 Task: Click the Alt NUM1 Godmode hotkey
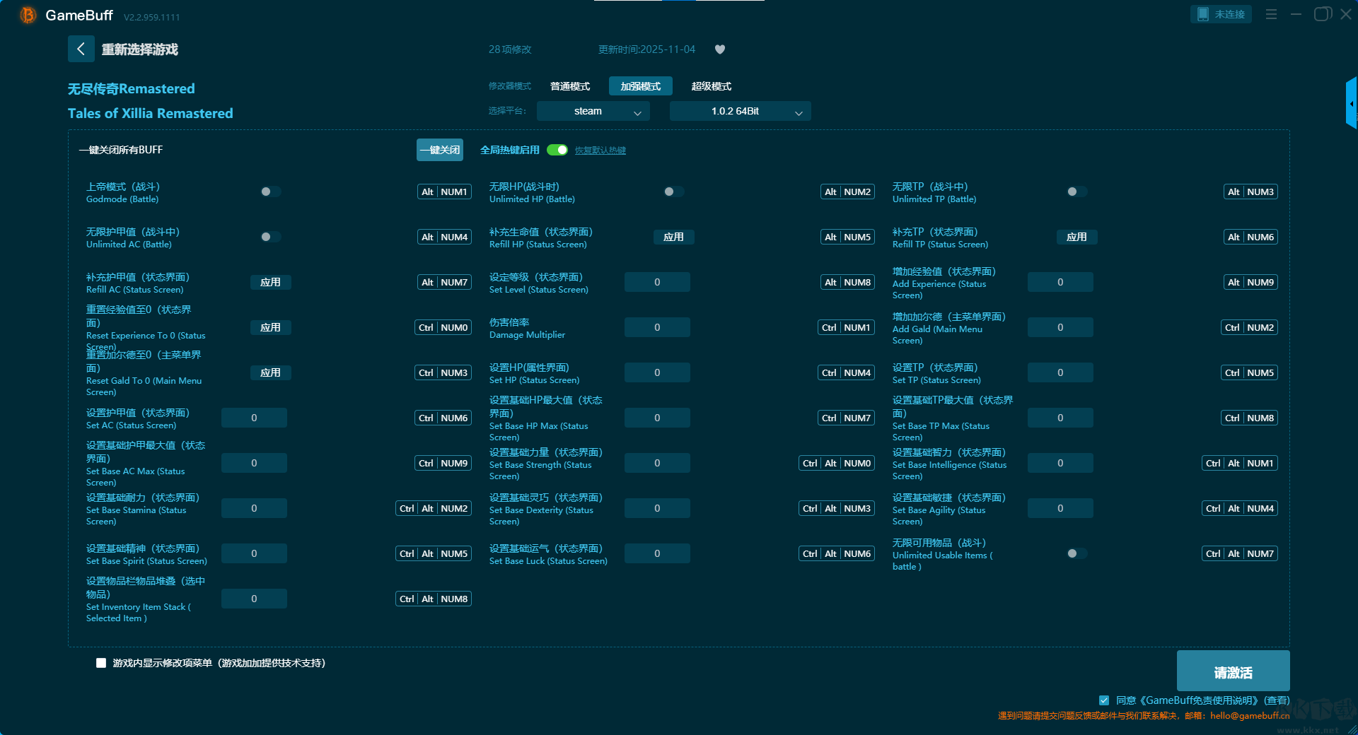point(444,192)
